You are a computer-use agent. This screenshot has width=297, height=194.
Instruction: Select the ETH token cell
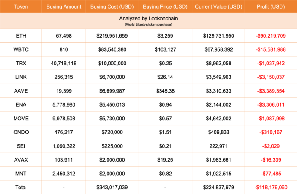21,36
